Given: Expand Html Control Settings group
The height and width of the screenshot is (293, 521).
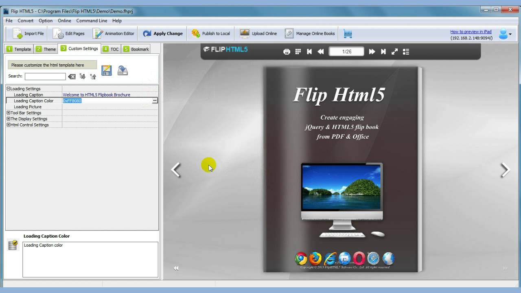Looking at the screenshot, I should point(9,125).
